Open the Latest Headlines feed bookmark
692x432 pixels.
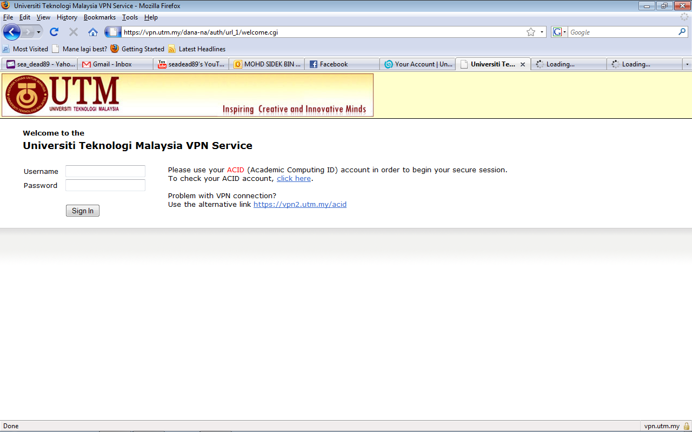point(197,49)
